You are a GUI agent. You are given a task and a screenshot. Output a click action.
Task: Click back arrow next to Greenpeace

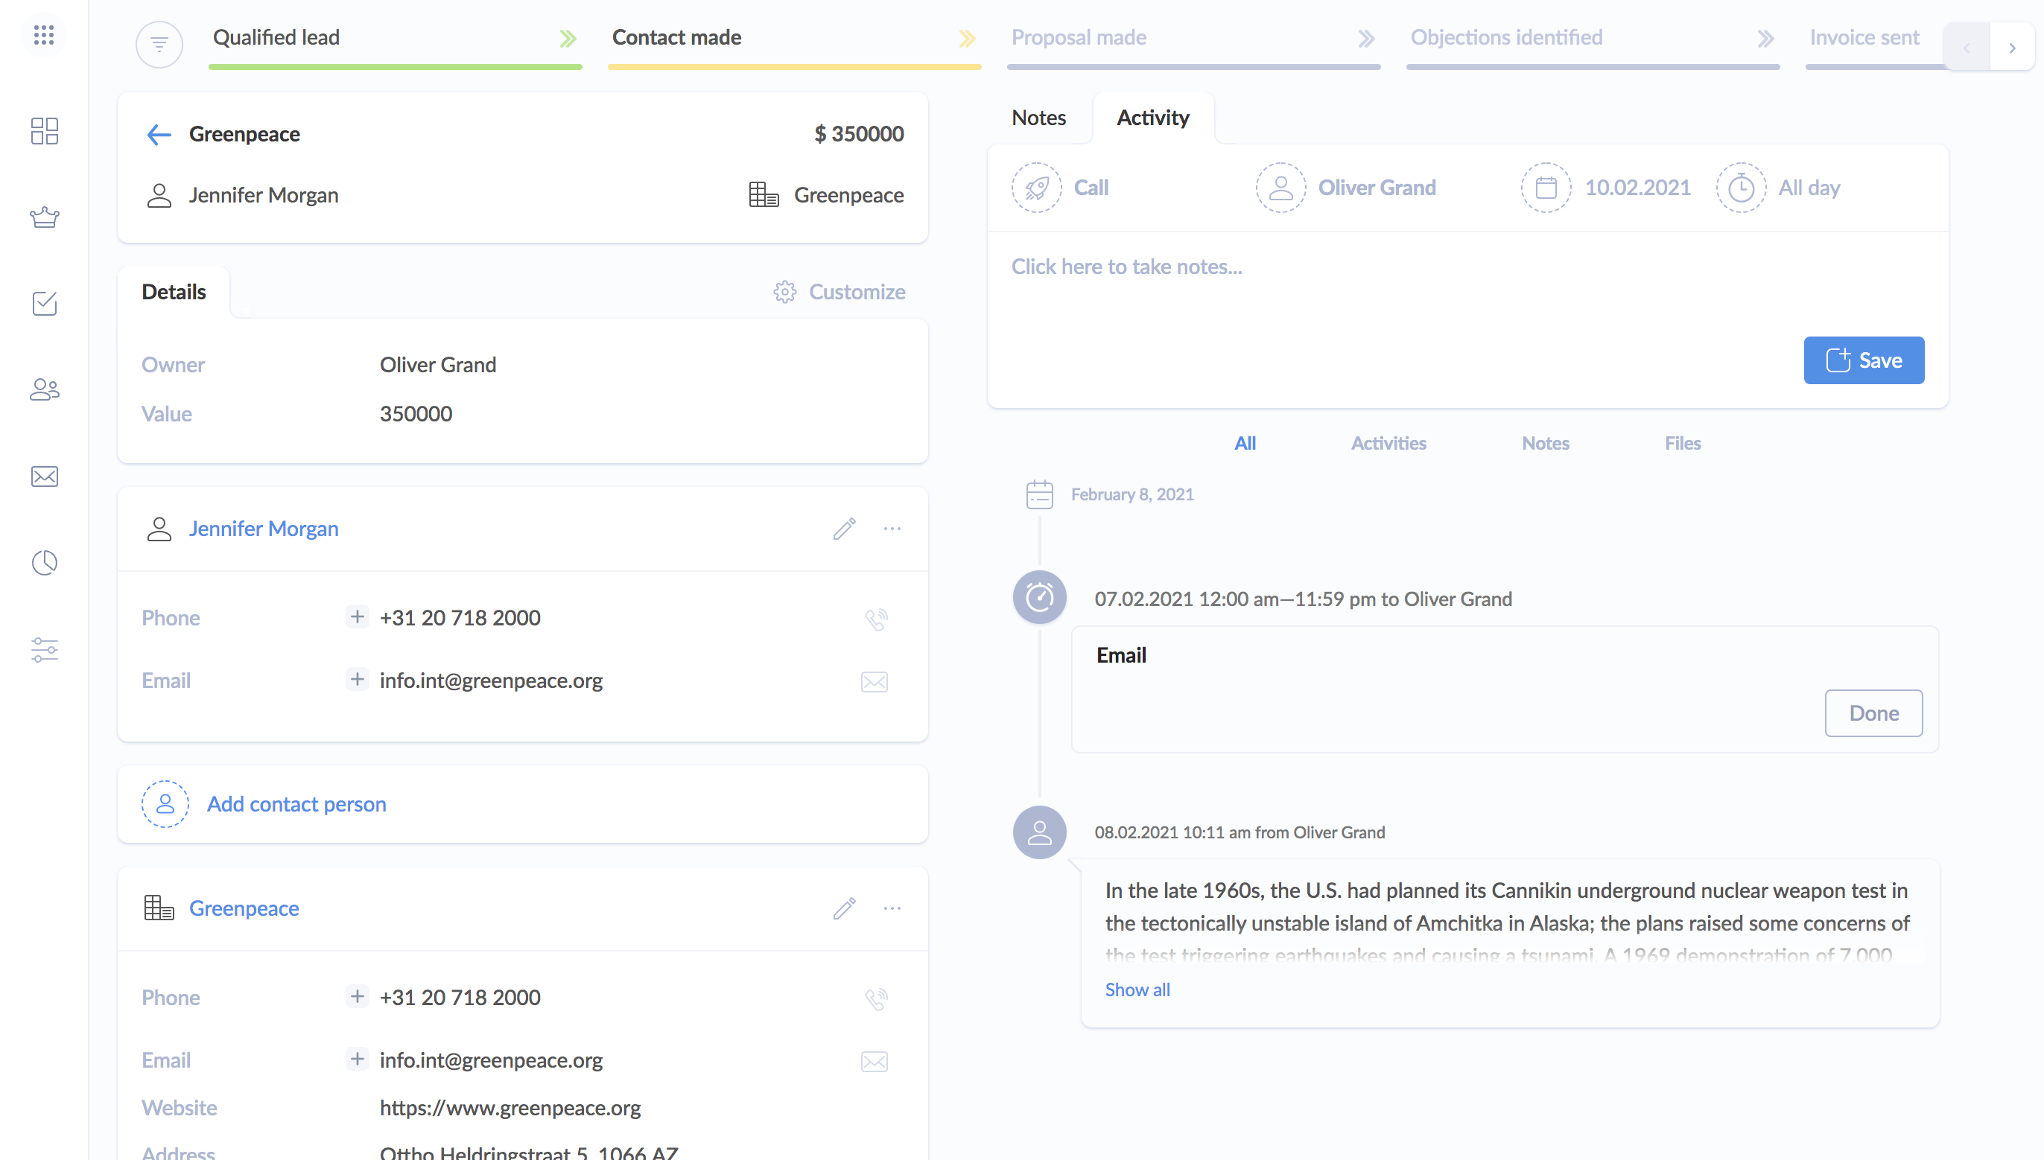click(159, 134)
